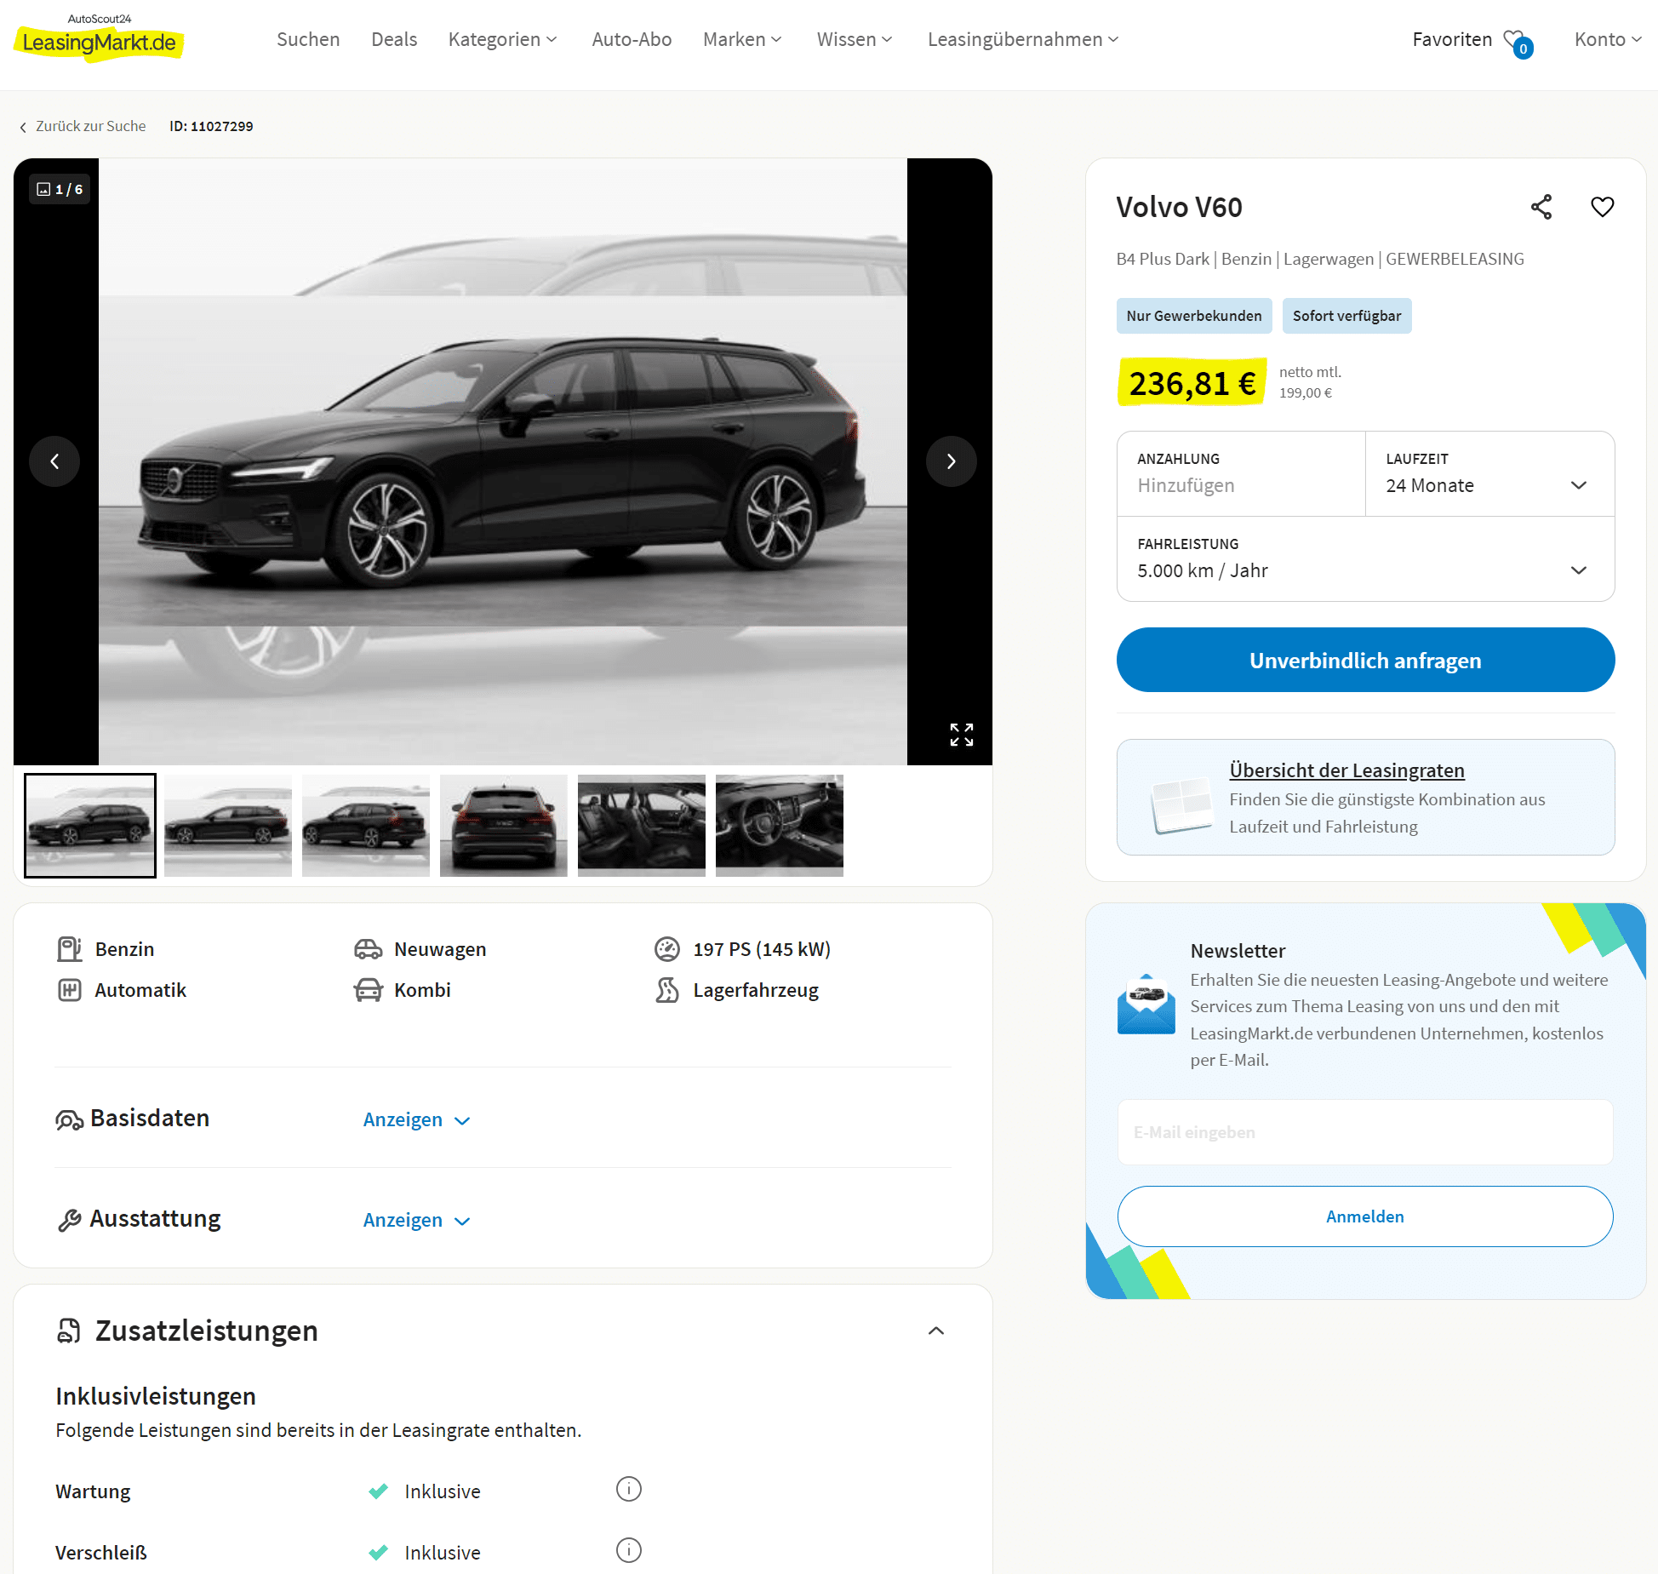Viewport: 1658px width, 1574px height.
Task: Select fifth thumbnail showing interior seats
Action: (642, 826)
